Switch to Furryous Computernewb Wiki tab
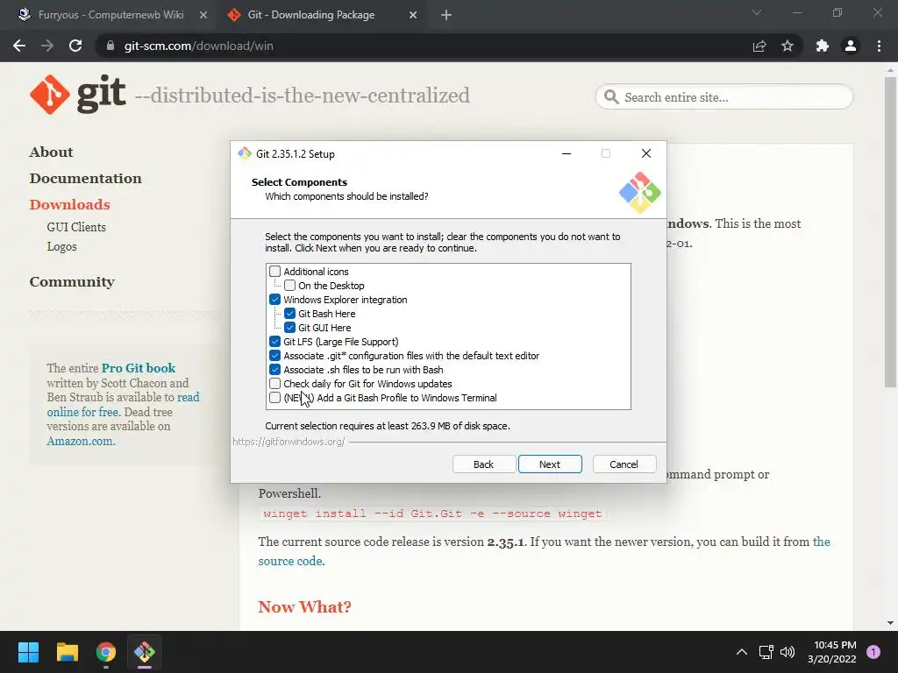 coord(110,15)
